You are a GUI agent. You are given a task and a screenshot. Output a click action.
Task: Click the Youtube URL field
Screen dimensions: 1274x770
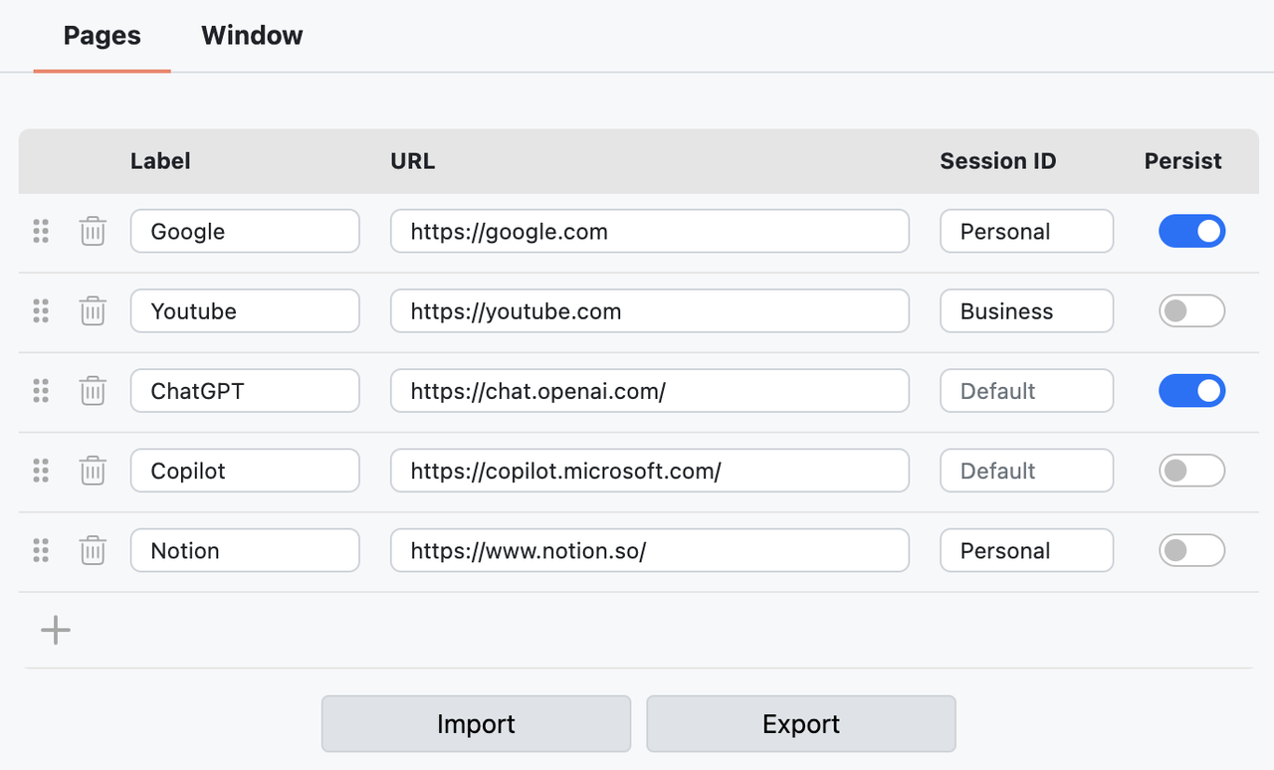[649, 311]
